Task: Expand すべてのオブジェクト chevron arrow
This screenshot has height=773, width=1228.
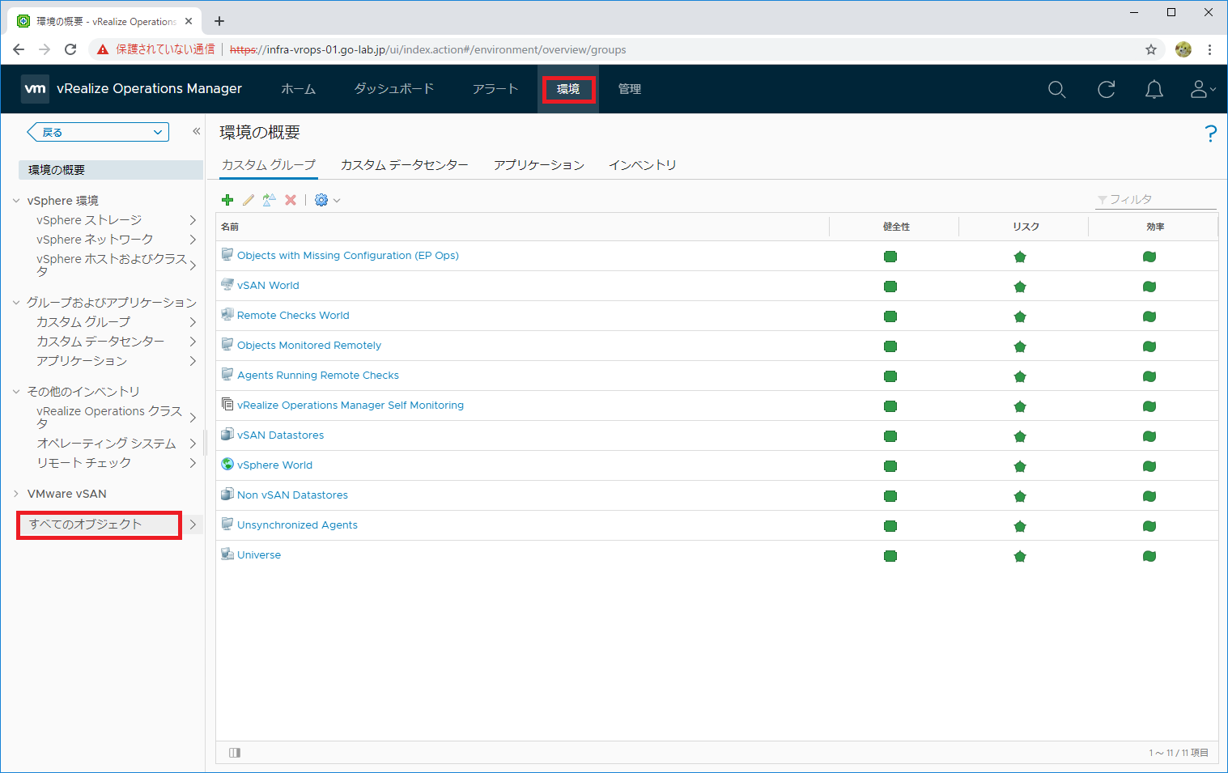Action: point(193,525)
